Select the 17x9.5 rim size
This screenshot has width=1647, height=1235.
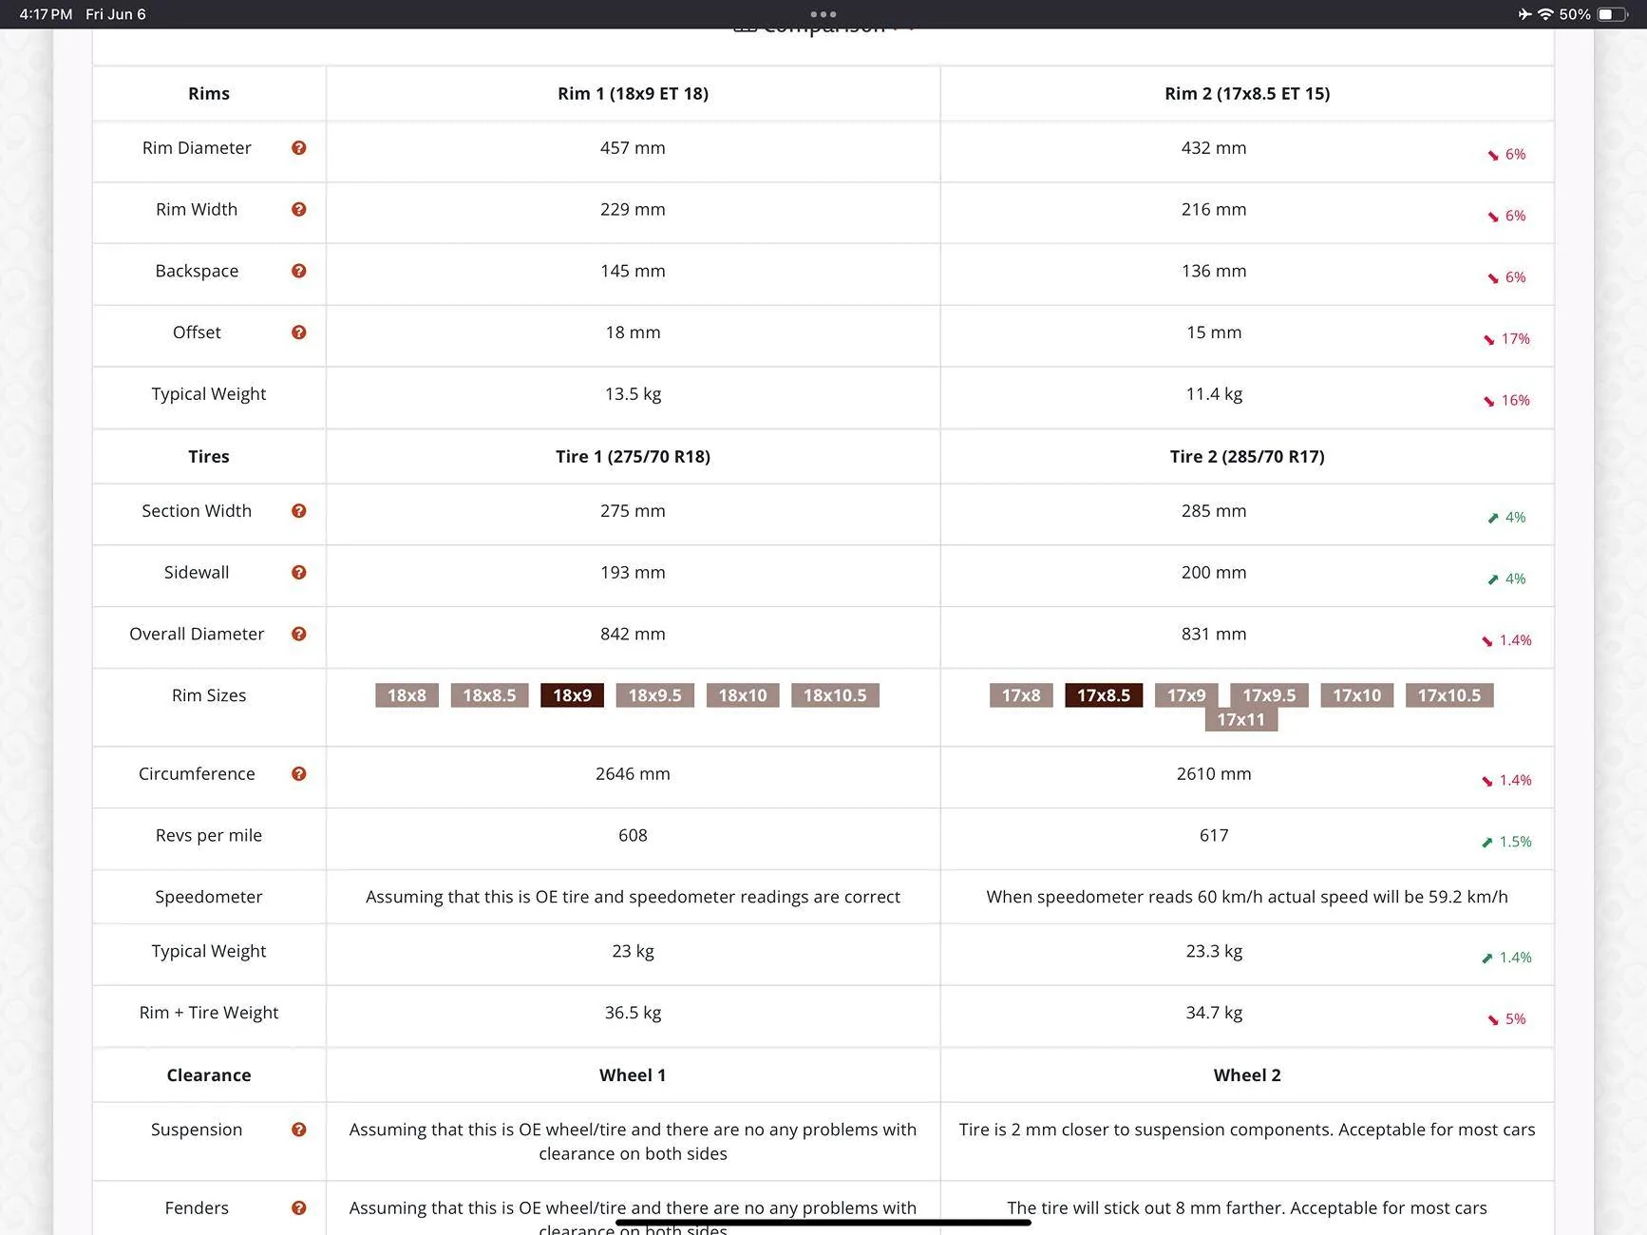click(1269, 695)
